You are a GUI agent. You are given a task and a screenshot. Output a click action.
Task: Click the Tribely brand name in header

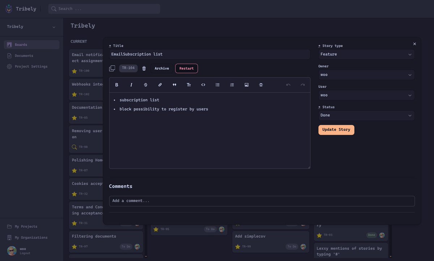26,9
